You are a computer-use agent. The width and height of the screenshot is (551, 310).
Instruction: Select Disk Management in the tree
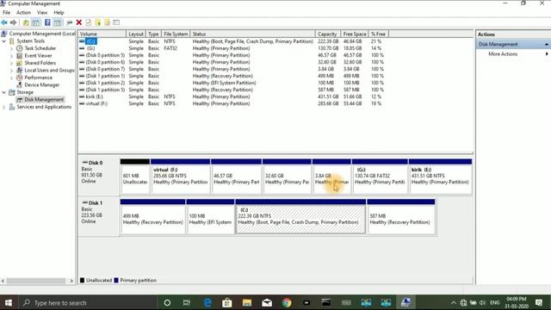44,100
